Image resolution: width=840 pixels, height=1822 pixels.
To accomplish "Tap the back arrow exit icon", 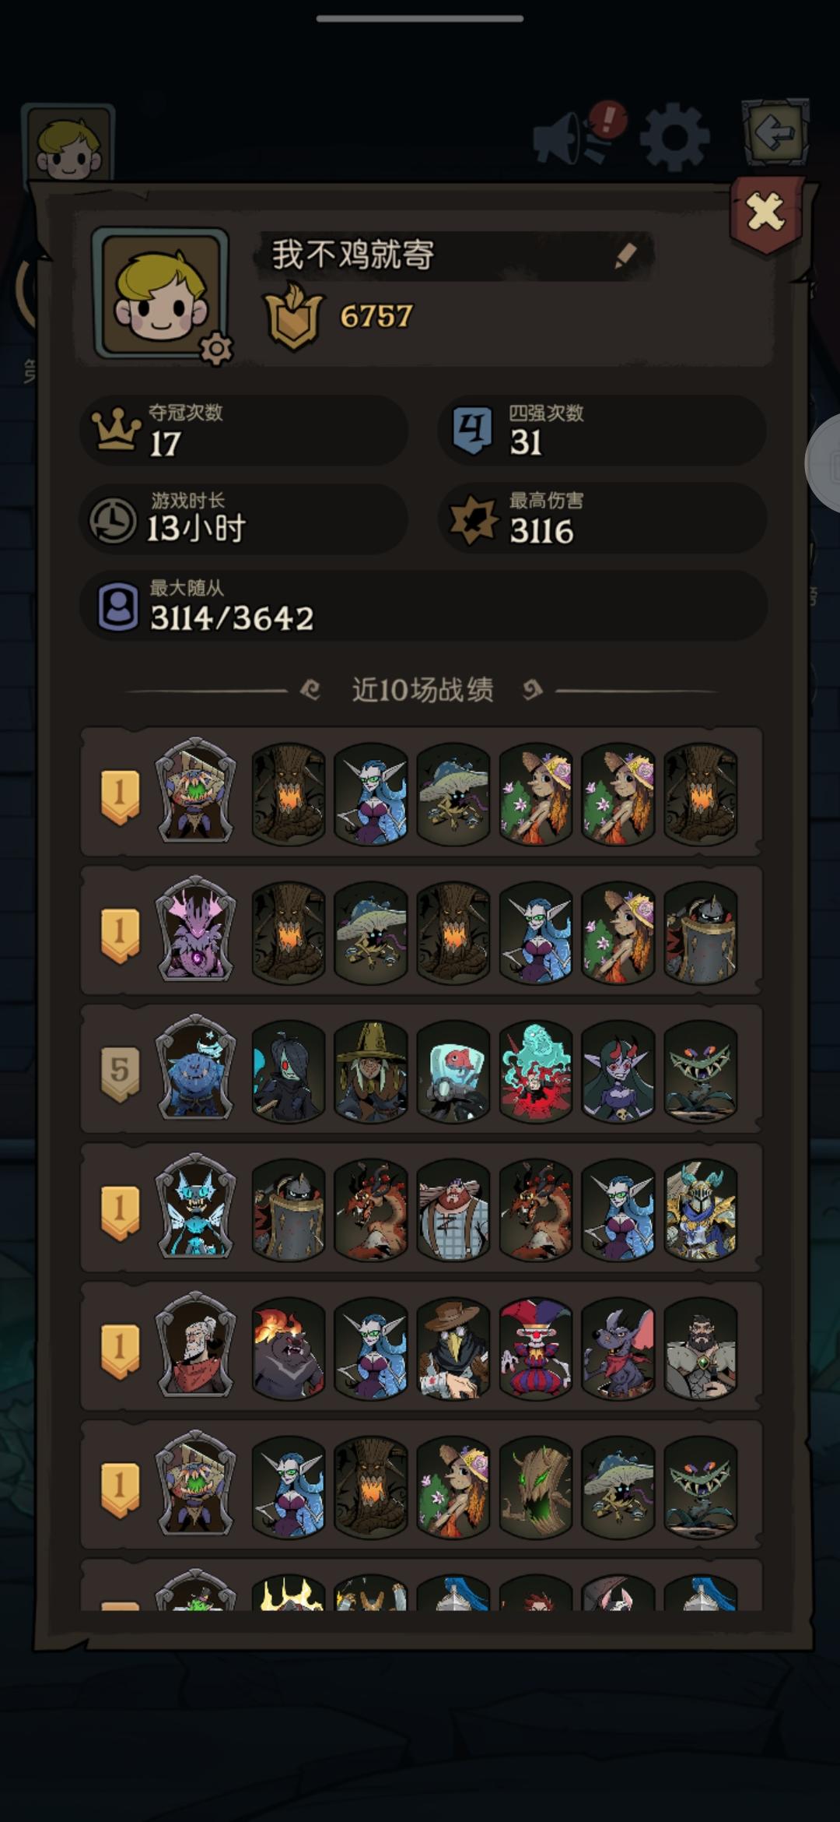I will click(774, 132).
